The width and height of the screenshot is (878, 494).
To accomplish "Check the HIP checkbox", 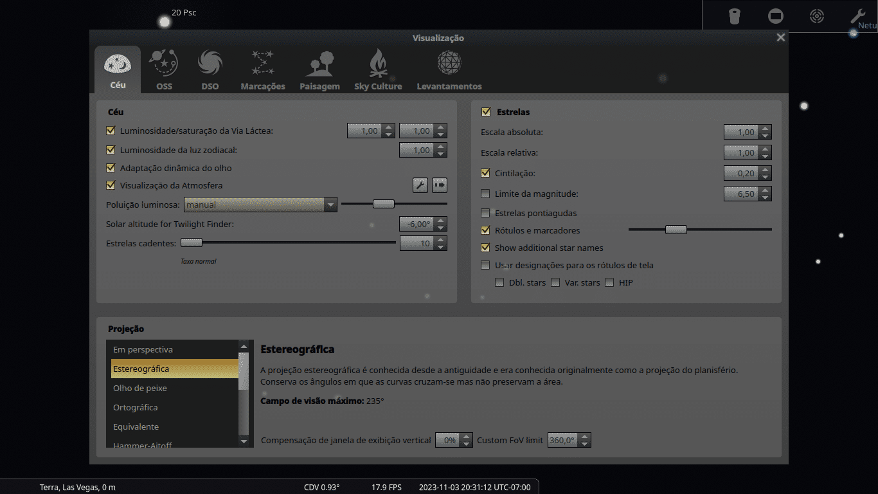I will [609, 282].
